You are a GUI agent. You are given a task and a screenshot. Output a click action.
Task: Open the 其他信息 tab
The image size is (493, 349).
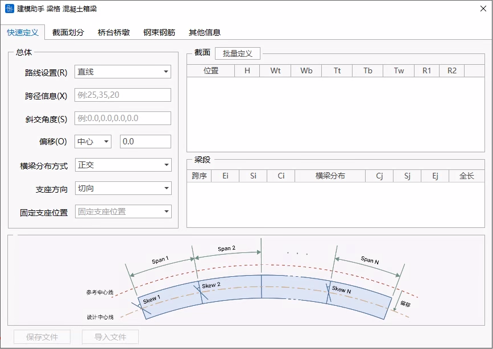coord(205,32)
